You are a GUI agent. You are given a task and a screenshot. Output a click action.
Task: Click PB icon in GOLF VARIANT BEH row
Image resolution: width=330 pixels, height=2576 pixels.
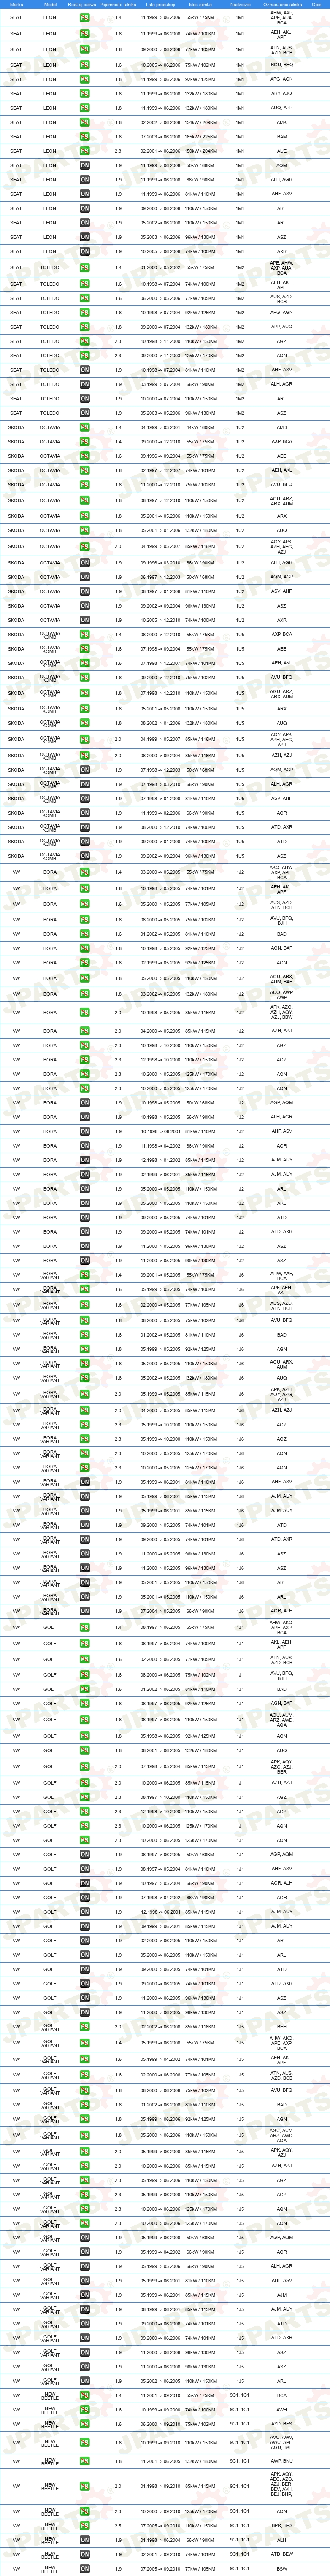point(85,2028)
